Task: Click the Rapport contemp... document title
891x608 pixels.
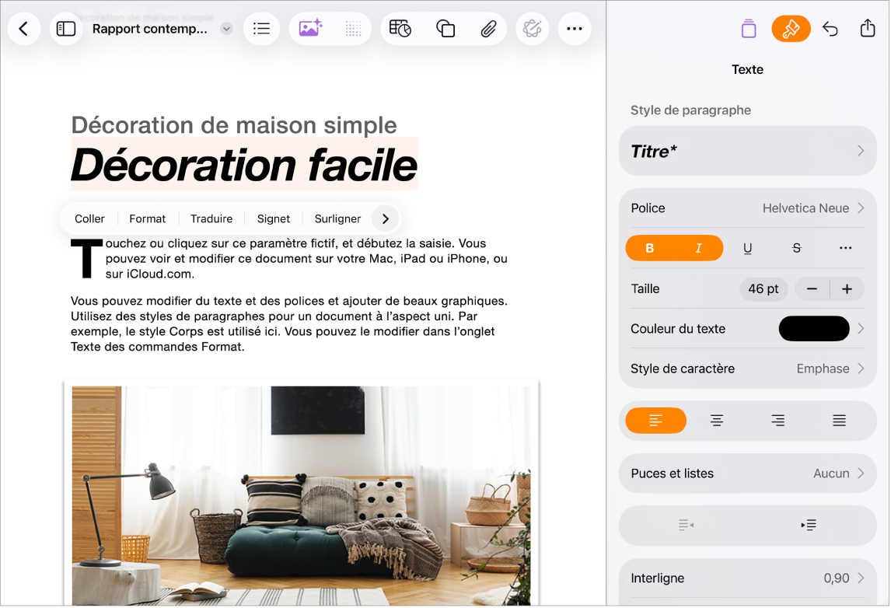Action: tap(150, 29)
